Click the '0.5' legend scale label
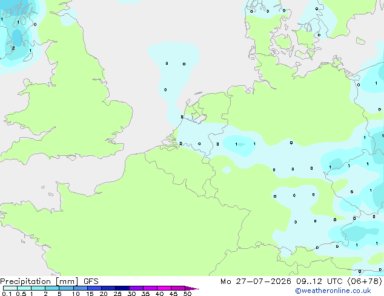The height and width of the screenshot is (296, 384). 21,294
